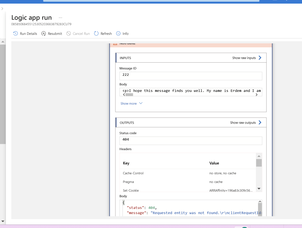Click the Value column header
Screen dimensions: 302x228
pos(214,163)
